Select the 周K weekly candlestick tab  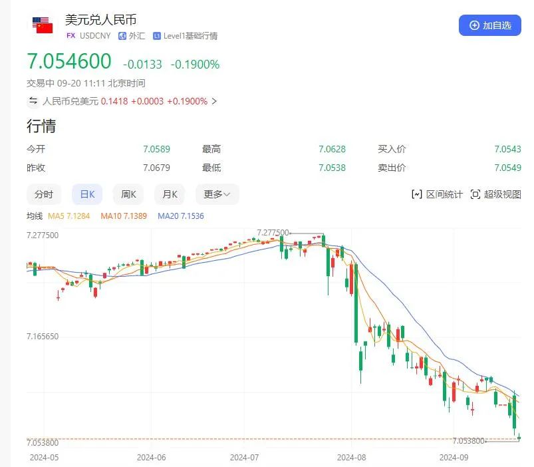click(128, 194)
